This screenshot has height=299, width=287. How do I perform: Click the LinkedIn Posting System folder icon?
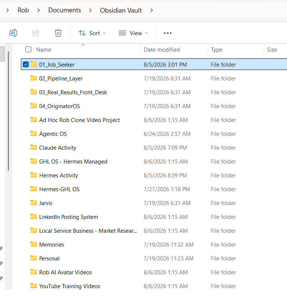[x=34, y=217]
